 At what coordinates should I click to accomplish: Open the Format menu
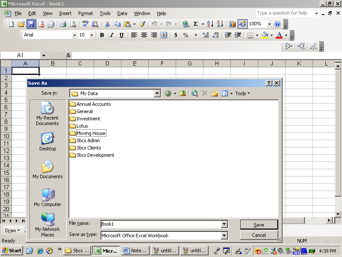pos(85,13)
